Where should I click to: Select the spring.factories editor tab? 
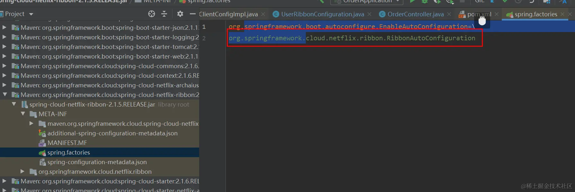coord(536,14)
